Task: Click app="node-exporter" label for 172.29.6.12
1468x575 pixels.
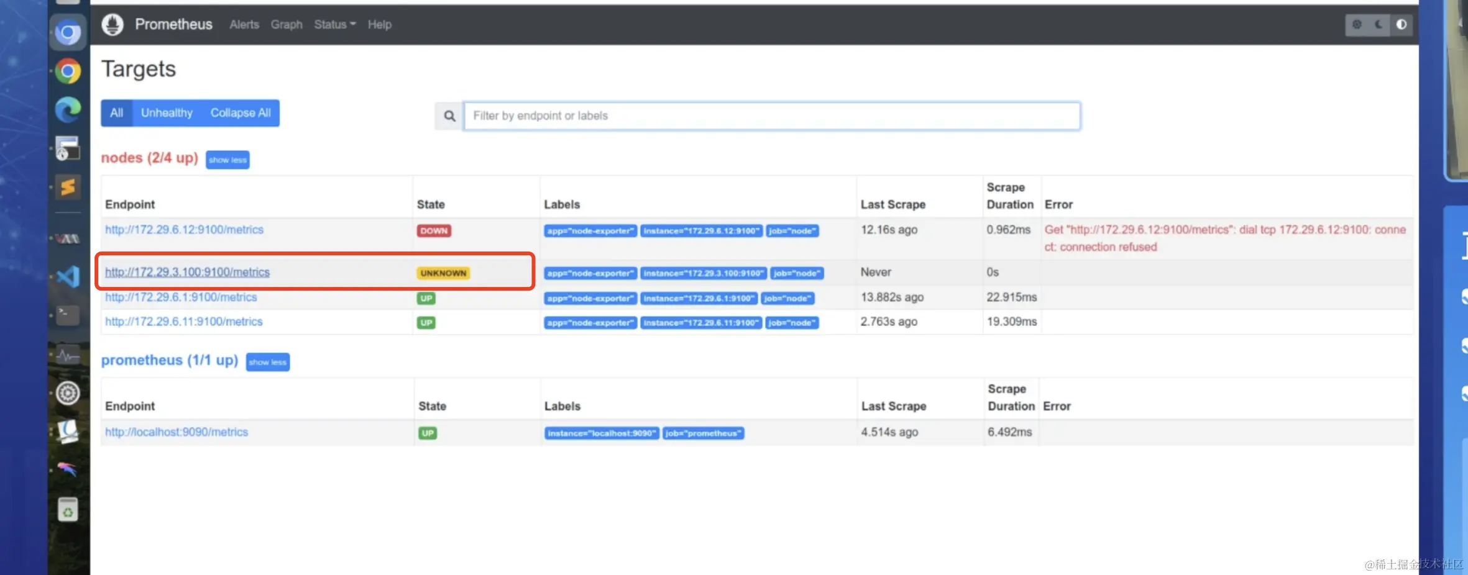Action: click(590, 231)
